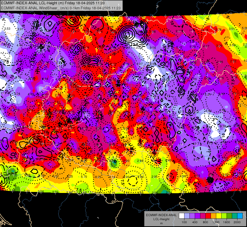This screenshot has width=247, height=227.
Task: Click the wind shear value 6.97
Action: [140, 64]
